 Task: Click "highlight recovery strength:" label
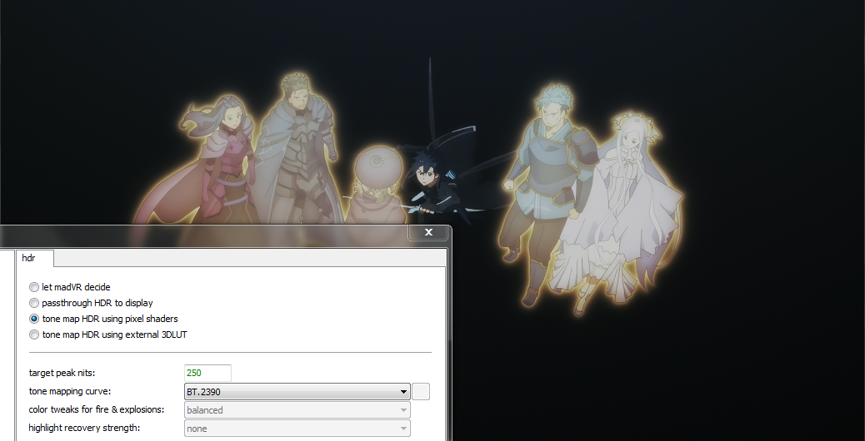point(84,428)
